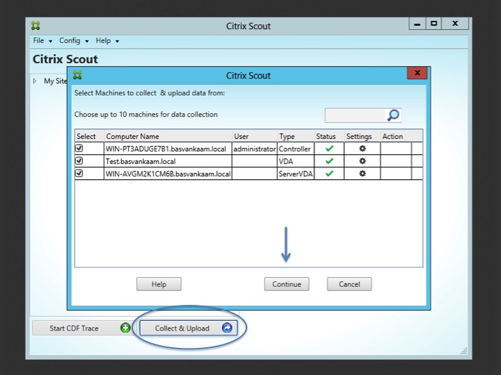Screen dimensions: 501x375
Task: Select the VDA type cell
Action: click(296, 161)
